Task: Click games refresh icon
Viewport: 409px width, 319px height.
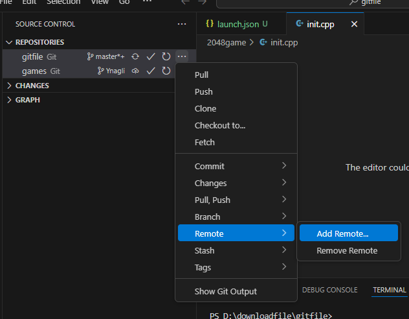Action: (x=166, y=71)
